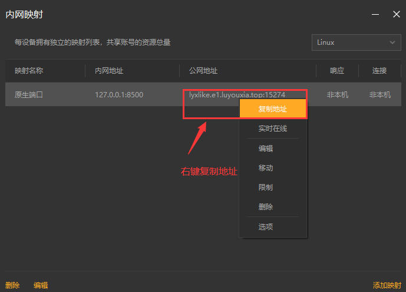Choose 复制地址 in the context menu
The width and height of the screenshot is (406, 292).
click(x=273, y=109)
